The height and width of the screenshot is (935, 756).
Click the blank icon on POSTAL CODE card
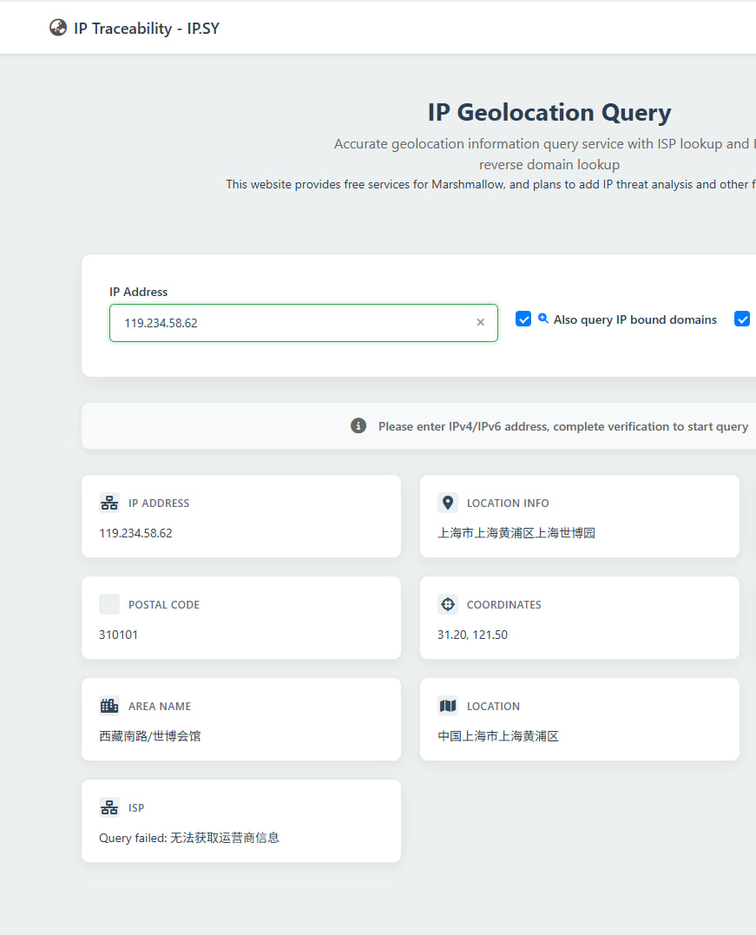pyautogui.click(x=109, y=604)
